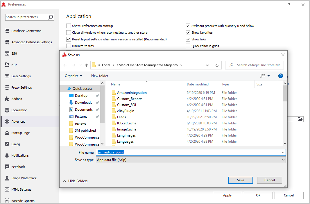Sort by Date modified column
This screenshot has height=204, width=310.
click(x=198, y=84)
